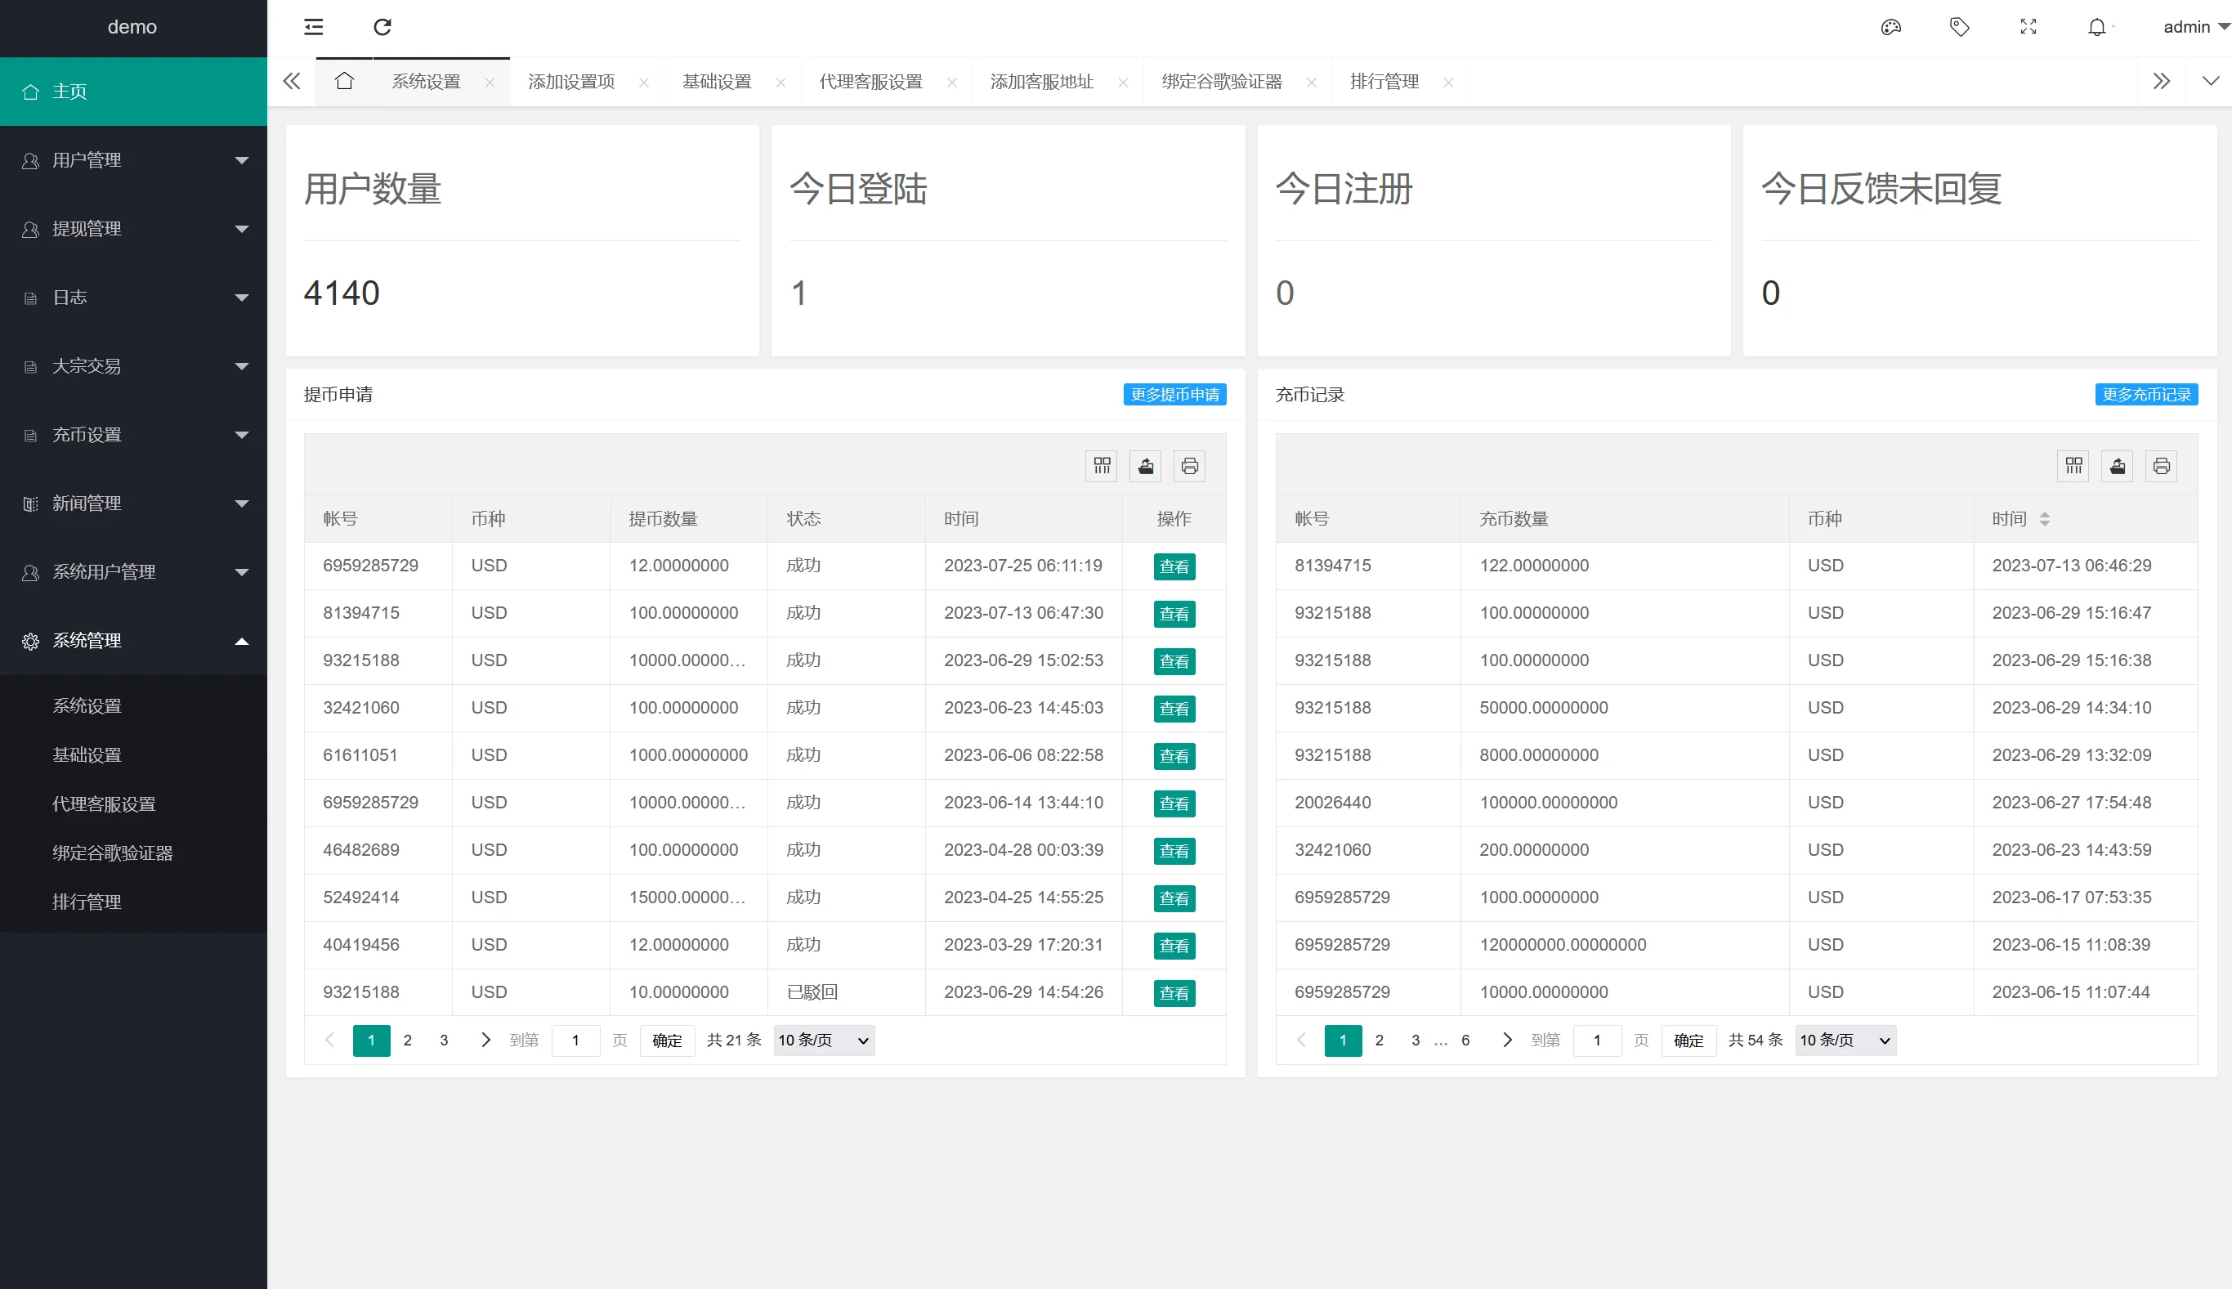Image resolution: width=2232 pixels, height=1289 pixels.
Task: Enter fullscreen mode via header icon
Action: pos(2028,26)
